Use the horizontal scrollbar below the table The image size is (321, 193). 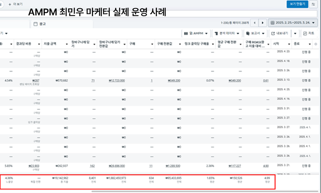pyautogui.click(x=204, y=192)
